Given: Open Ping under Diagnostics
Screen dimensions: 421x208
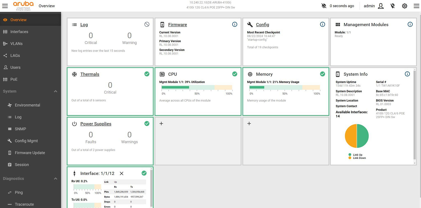Looking at the screenshot, I should point(30,192).
